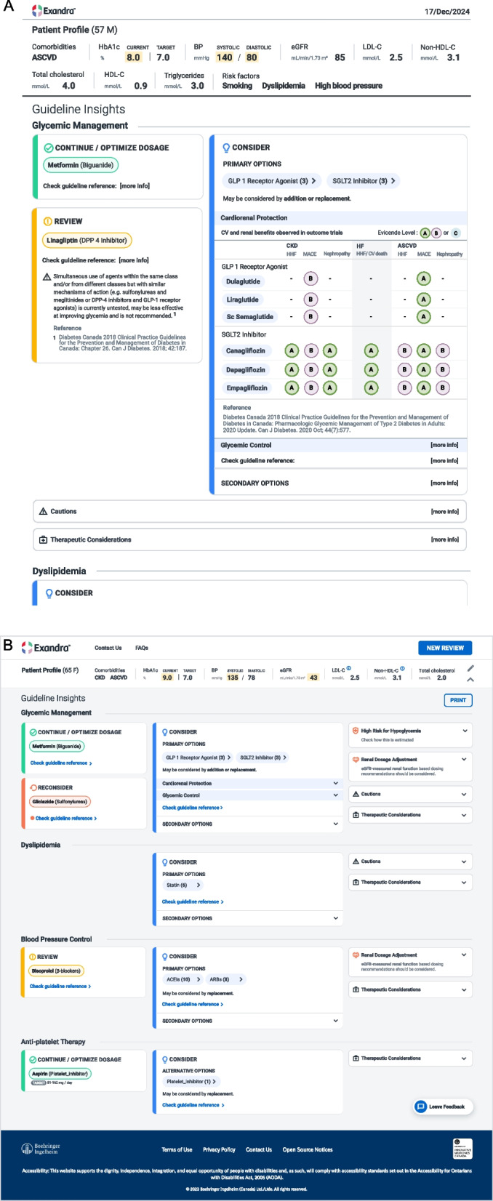Select the Aspirin (Platelet_inhibitor) pill
Viewport: 493px width, 1201px height.
(60, 1073)
